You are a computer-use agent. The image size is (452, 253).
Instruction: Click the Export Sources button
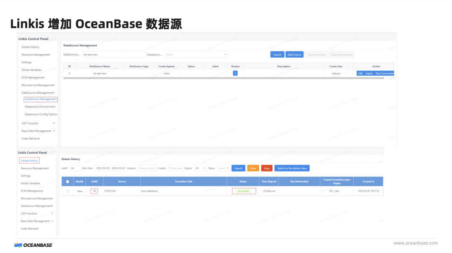pyautogui.click(x=316, y=55)
